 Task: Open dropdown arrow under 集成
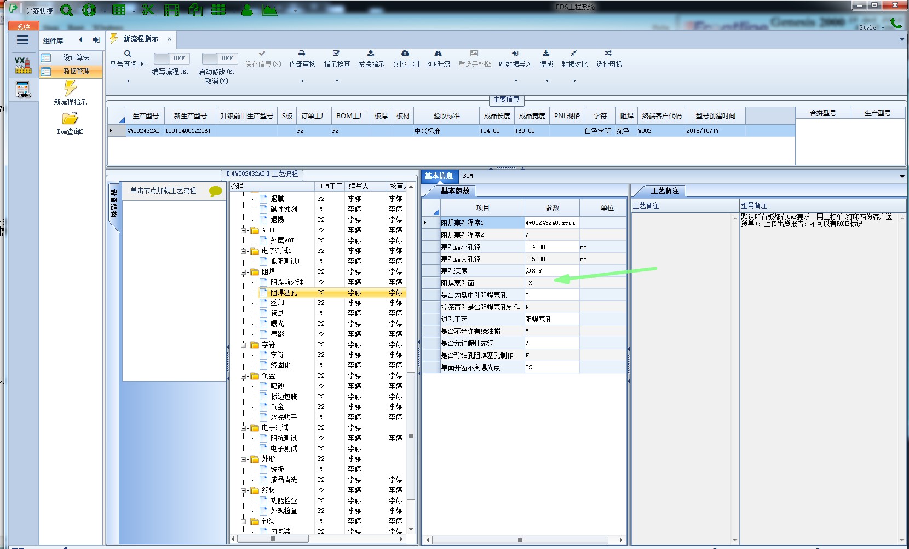click(546, 81)
